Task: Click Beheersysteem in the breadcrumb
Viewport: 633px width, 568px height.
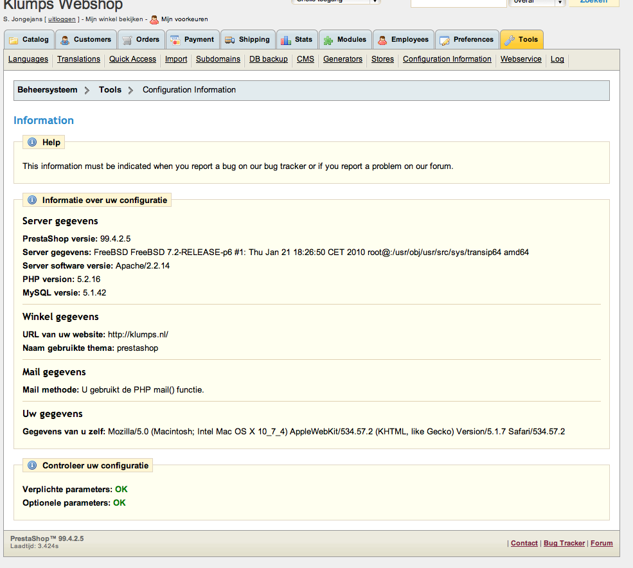Action: coord(47,89)
